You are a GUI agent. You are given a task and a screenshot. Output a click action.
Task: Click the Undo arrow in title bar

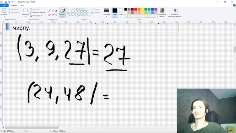pos(9,2)
